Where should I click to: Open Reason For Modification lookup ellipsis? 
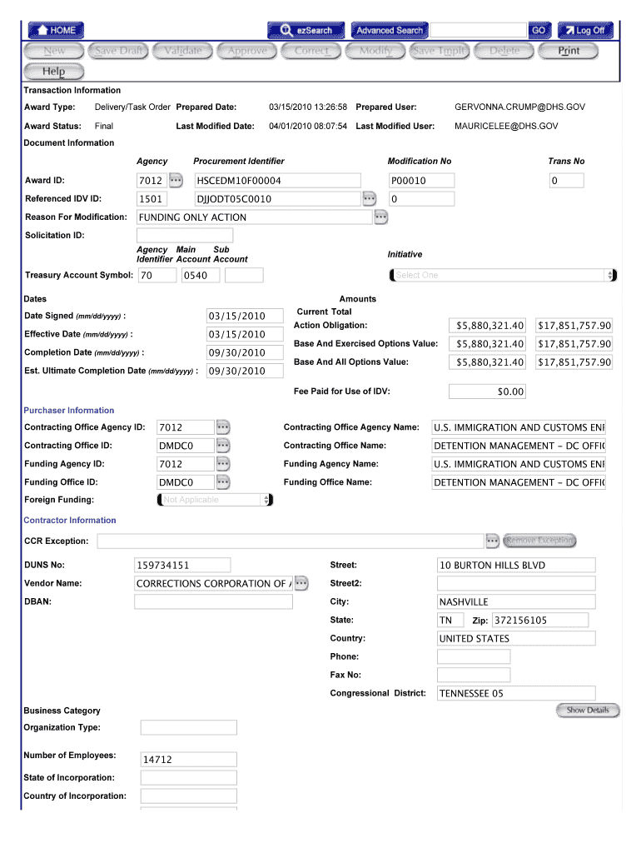tap(380, 217)
